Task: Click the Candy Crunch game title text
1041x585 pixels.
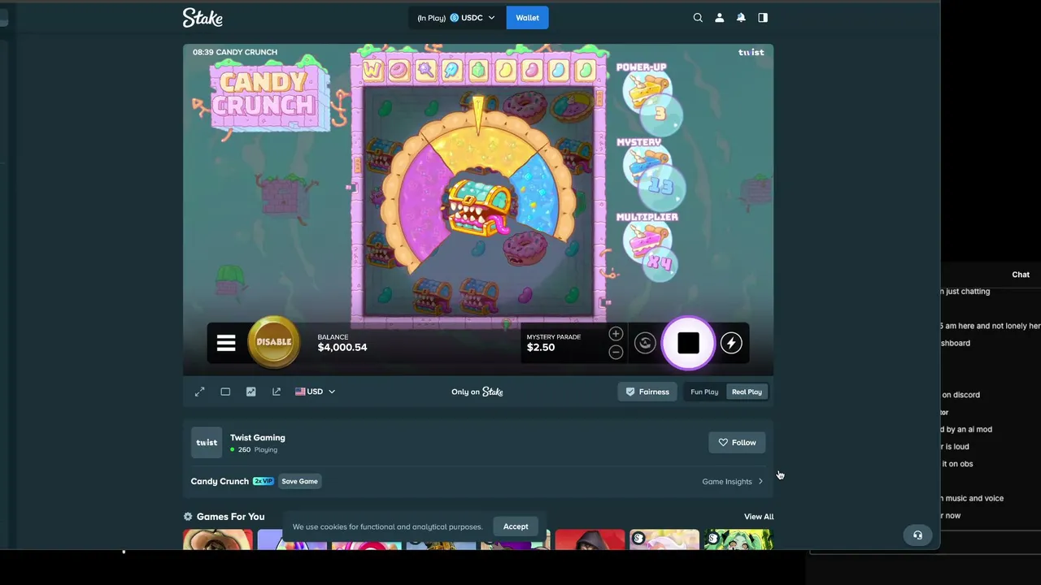Action: click(x=220, y=481)
